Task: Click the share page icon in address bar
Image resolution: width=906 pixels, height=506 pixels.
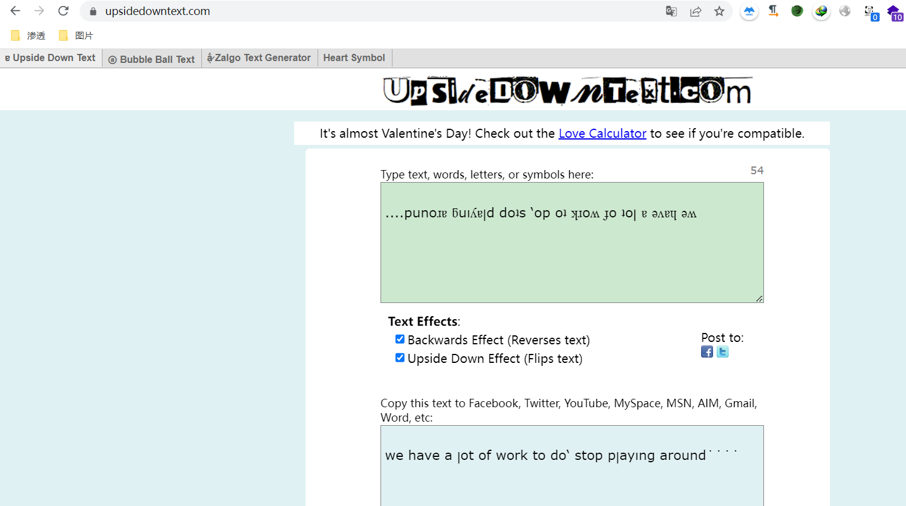Action: point(696,11)
